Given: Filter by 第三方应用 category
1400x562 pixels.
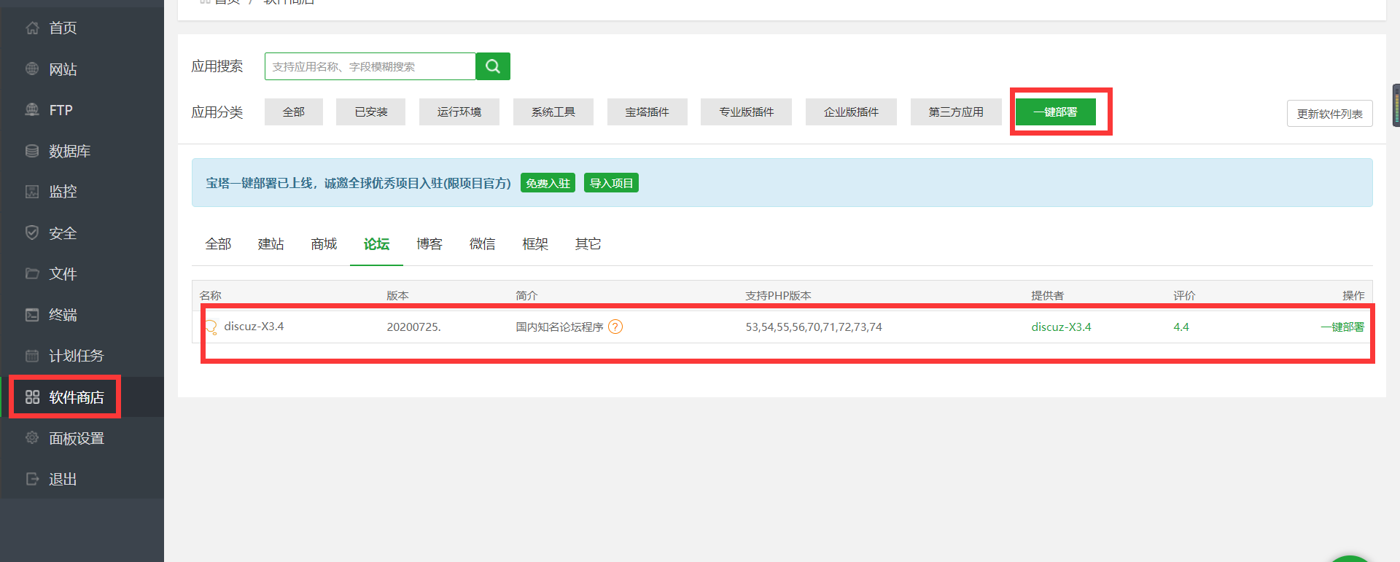Looking at the screenshot, I should (956, 112).
